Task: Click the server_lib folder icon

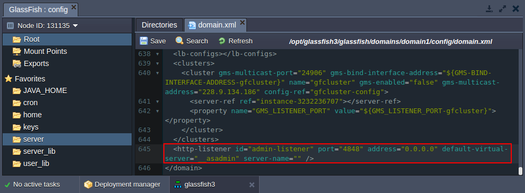Action: (17, 151)
